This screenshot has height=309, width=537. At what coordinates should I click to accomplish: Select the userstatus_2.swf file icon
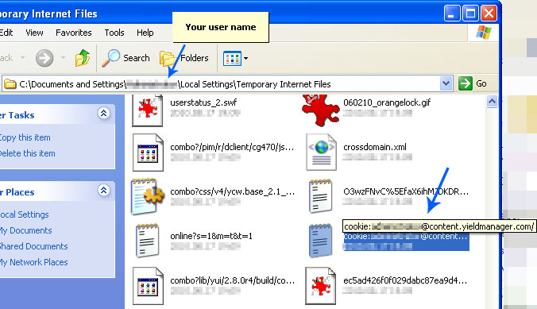click(148, 110)
